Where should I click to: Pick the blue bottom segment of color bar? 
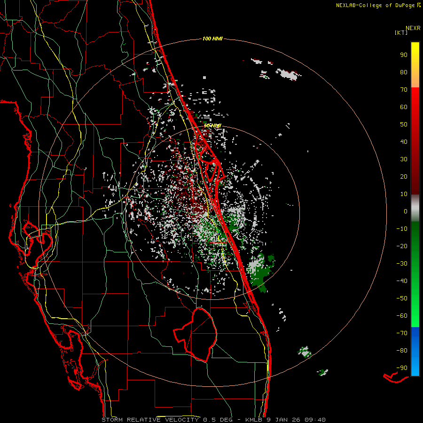pyautogui.click(x=415, y=352)
